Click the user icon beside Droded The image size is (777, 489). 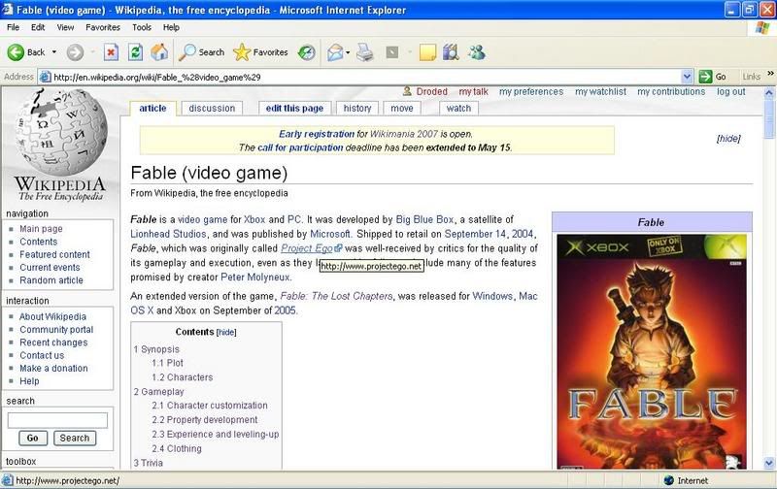pyautogui.click(x=407, y=91)
